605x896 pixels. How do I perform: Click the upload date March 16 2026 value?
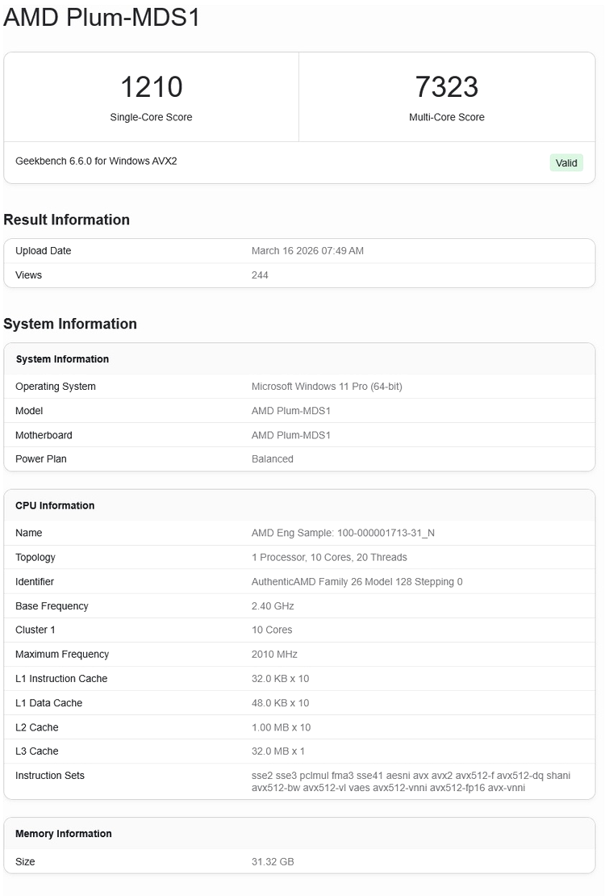coord(307,251)
